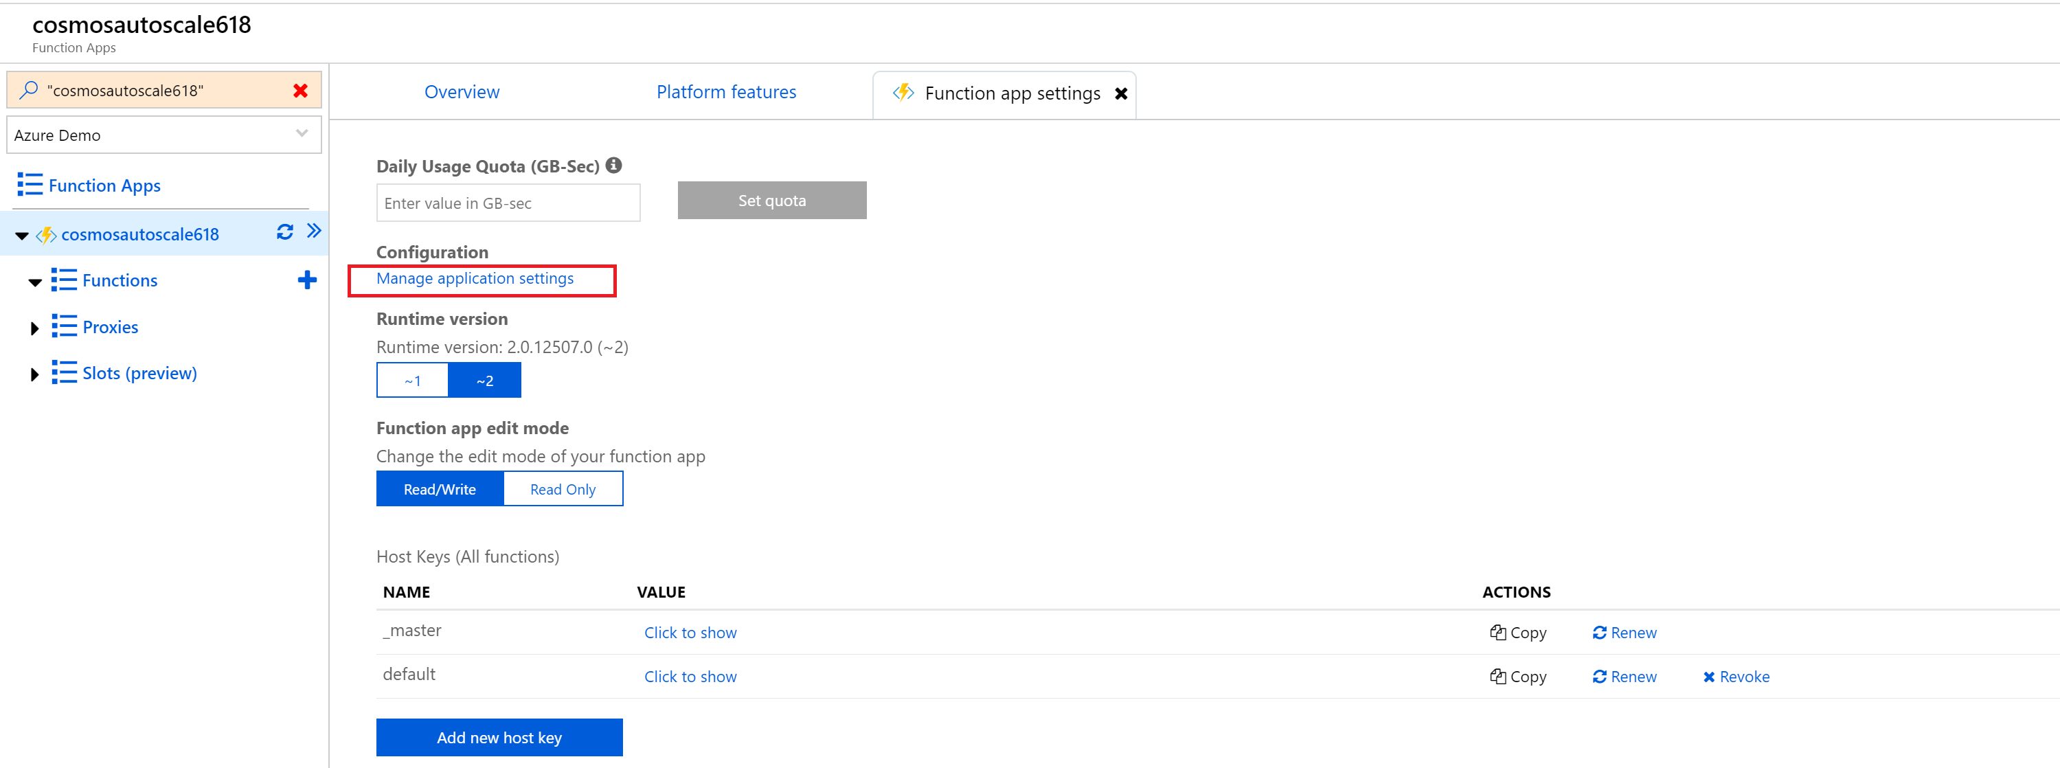Select runtime version ~1

click(413, 380)
